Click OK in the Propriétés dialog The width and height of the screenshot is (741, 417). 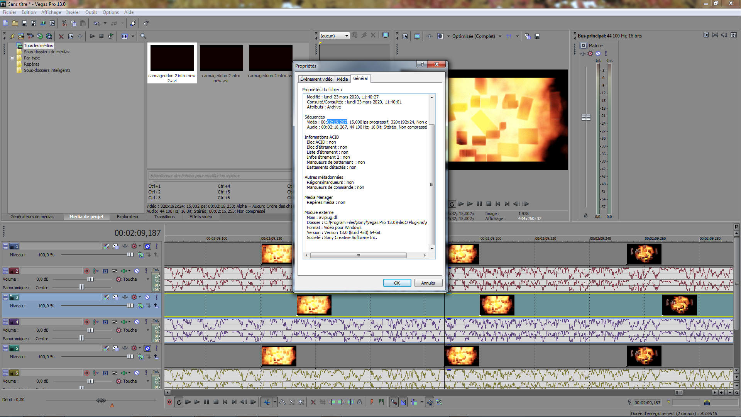tap(397, 283)
